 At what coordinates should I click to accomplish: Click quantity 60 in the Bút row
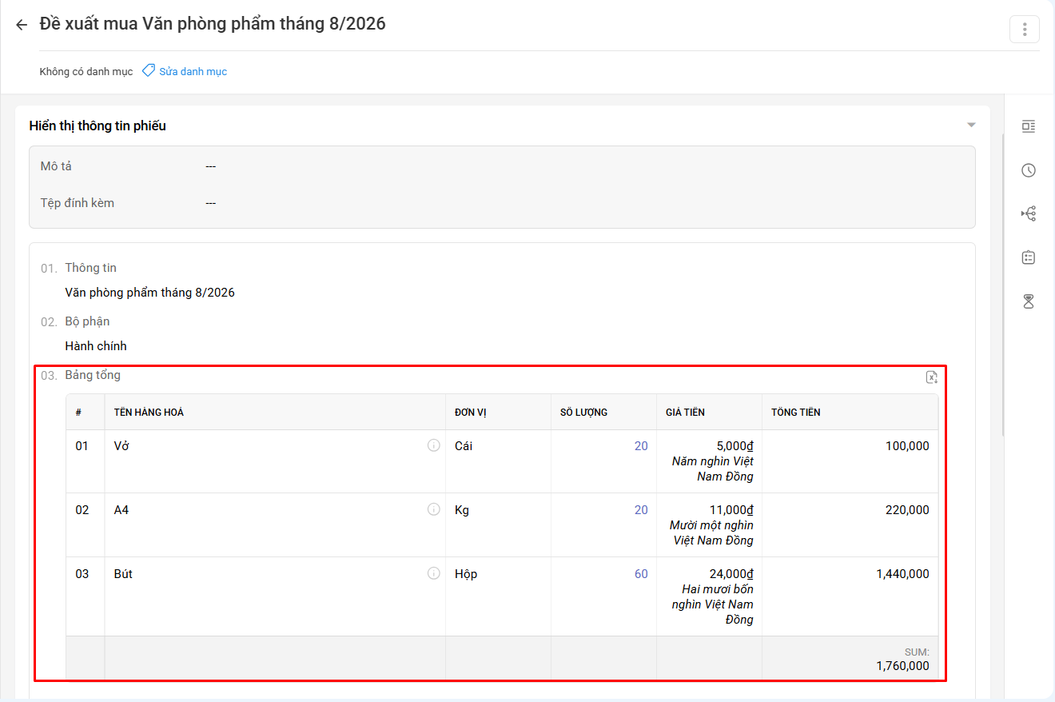tap(641, 574)
